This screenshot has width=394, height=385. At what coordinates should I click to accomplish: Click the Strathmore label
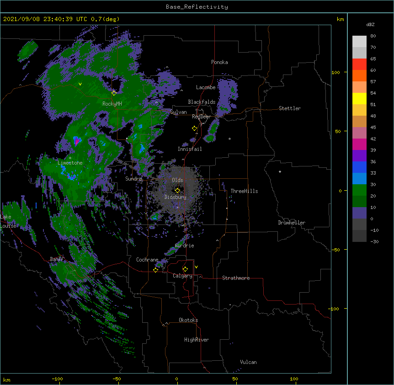pos(236,278)
